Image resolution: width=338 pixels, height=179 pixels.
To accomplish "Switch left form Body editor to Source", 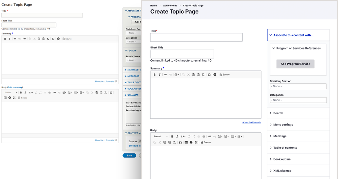I will 23,98.
